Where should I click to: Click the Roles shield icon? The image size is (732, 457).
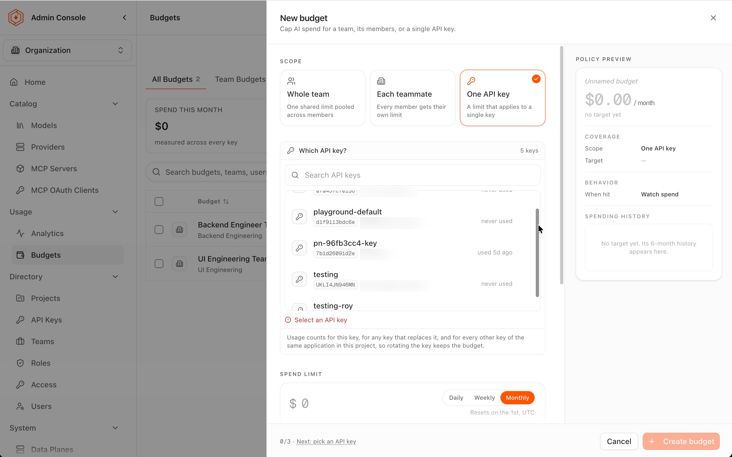20,363
